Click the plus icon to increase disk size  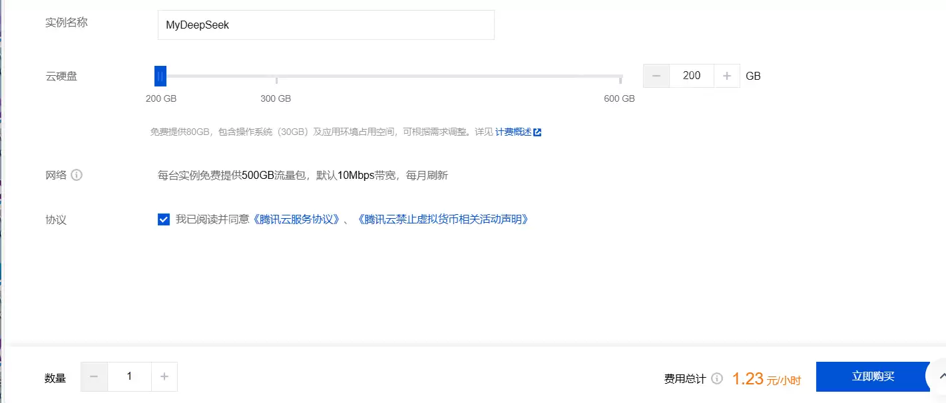pos(727,75)
